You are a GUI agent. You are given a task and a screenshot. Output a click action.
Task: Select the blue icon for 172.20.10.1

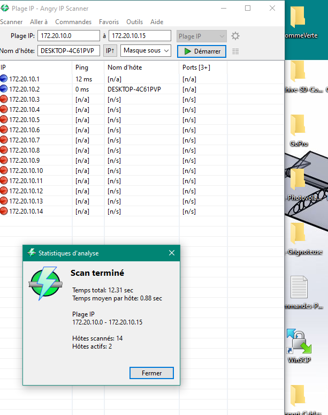tap(4, 79)
